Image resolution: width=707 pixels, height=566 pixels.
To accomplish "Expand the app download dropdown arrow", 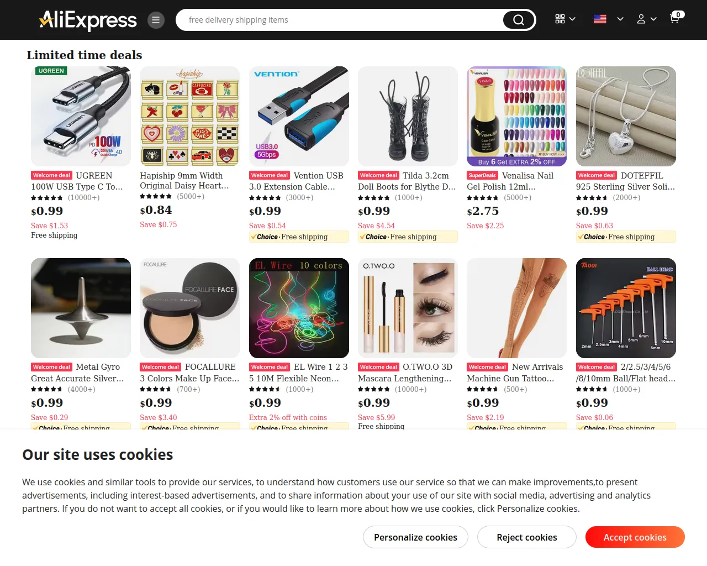I will click(x=572, y=19).
